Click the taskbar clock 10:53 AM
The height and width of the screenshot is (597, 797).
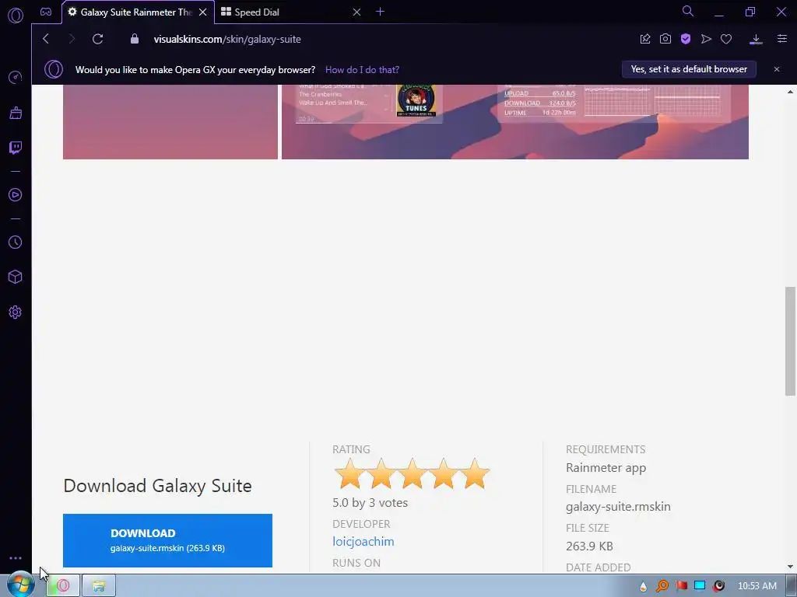click(757, 586)
